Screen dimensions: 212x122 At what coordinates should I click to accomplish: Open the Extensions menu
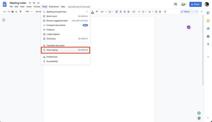54,7
